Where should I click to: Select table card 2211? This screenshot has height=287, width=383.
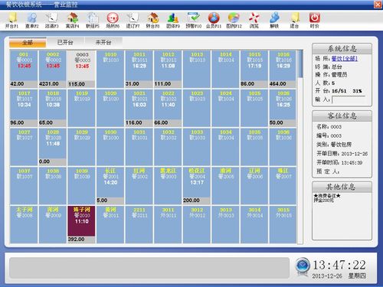(139, 224)
